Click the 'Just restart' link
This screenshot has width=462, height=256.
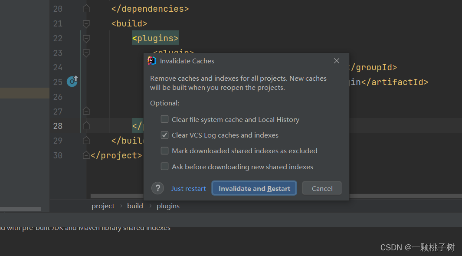[188, 188]
